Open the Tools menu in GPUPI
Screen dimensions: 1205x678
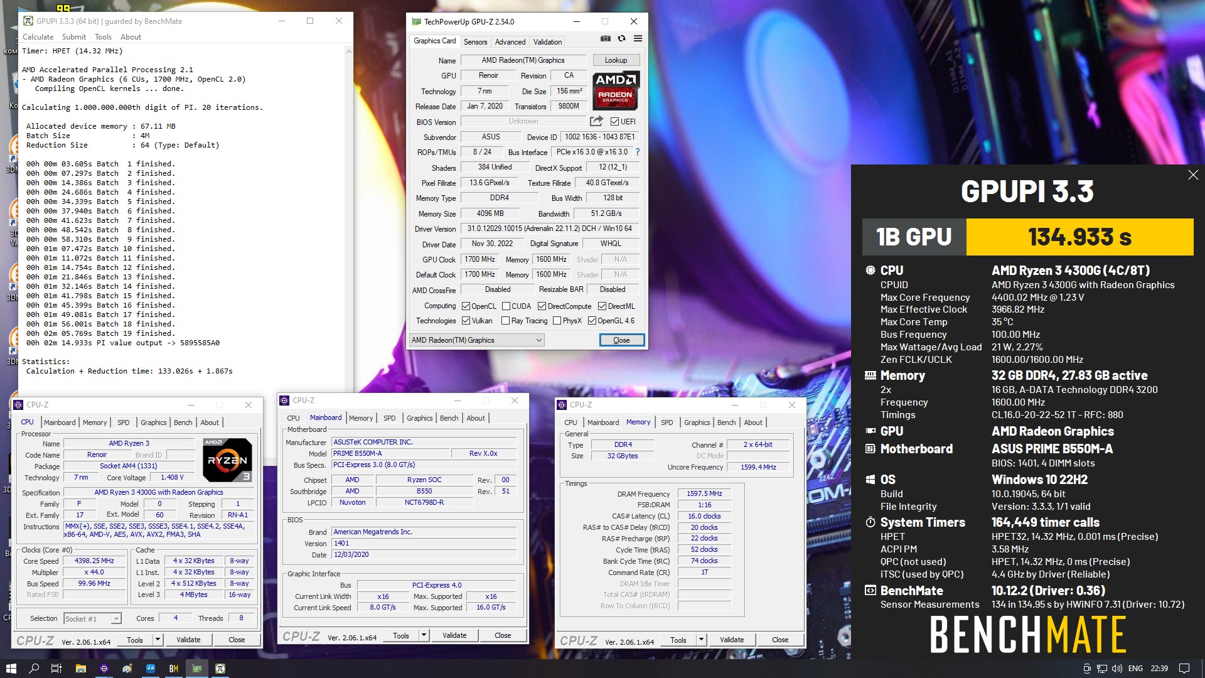coord(103,37)
